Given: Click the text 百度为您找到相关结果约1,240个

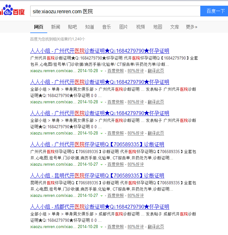Looking at the screenshot, I should point(58,39).
